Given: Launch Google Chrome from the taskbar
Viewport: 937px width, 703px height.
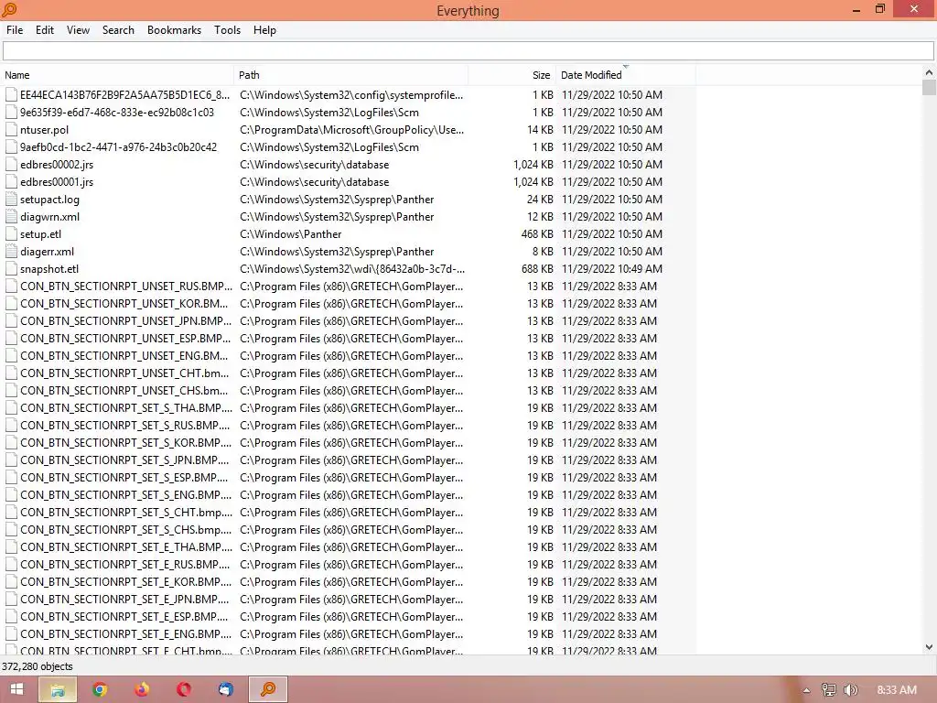Looking at the screenshot, I should pyautogui.click(x=100, y=689).
